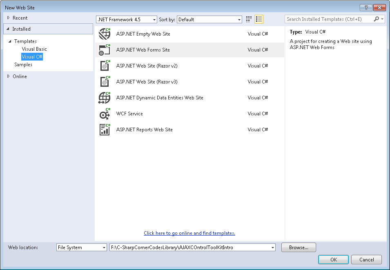Click the ASP.NET Web Forms Site icon
390x270 pixels.
point(105,50)
